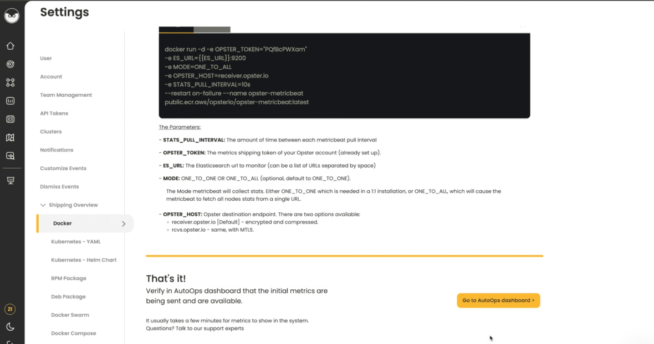Open the bar chart icon in sidebar
The width and height of the screenshot is (654, 344).
point(11,101)
